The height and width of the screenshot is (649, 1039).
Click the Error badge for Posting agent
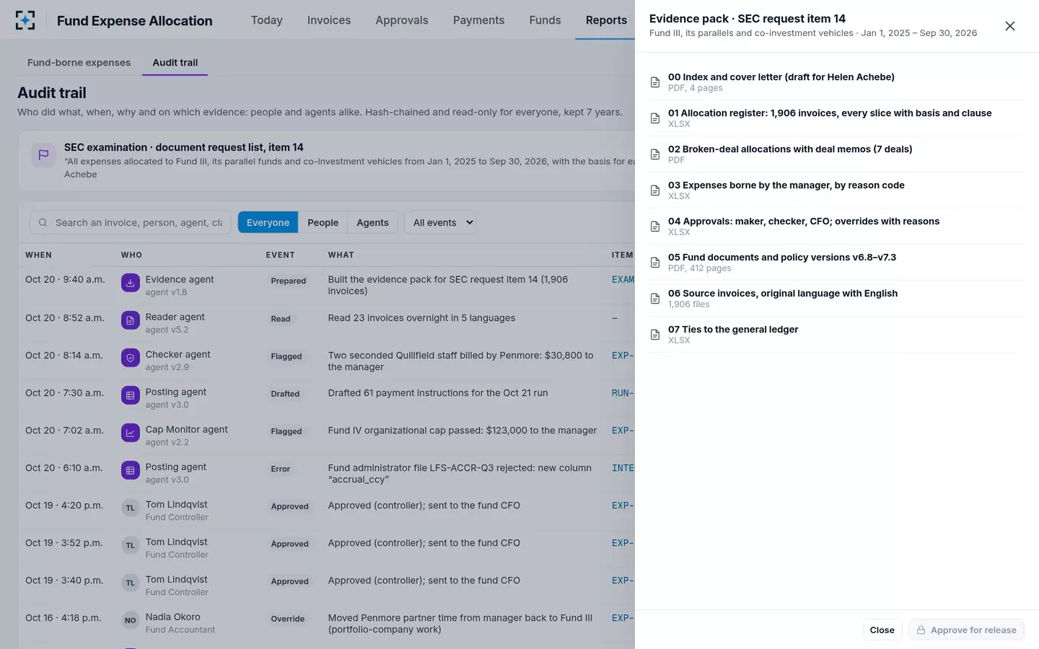click(x=281, y=469)
